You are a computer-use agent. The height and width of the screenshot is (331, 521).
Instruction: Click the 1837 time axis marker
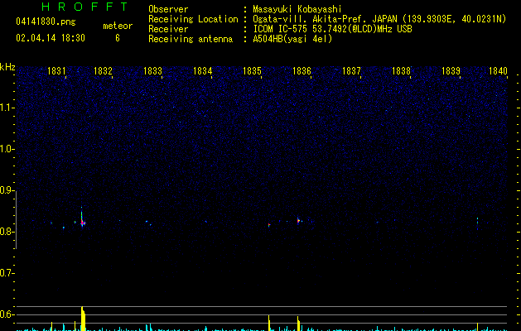351,70
